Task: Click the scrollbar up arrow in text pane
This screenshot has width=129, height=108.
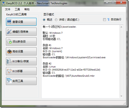Action: click(121, 27)
